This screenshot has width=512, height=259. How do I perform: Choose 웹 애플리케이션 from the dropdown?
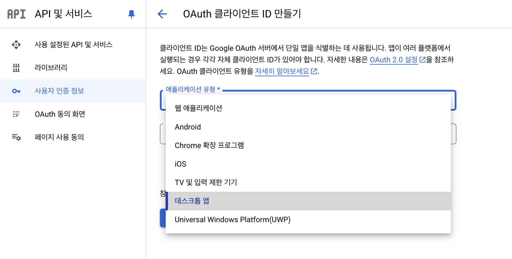[198, 108]
